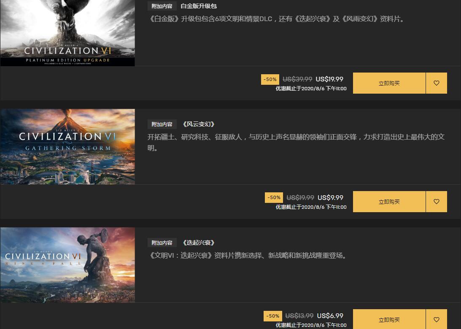Screen dimensions: 461x329
Task: Open the 白金版升级包 title link
Action: point(199,6)
